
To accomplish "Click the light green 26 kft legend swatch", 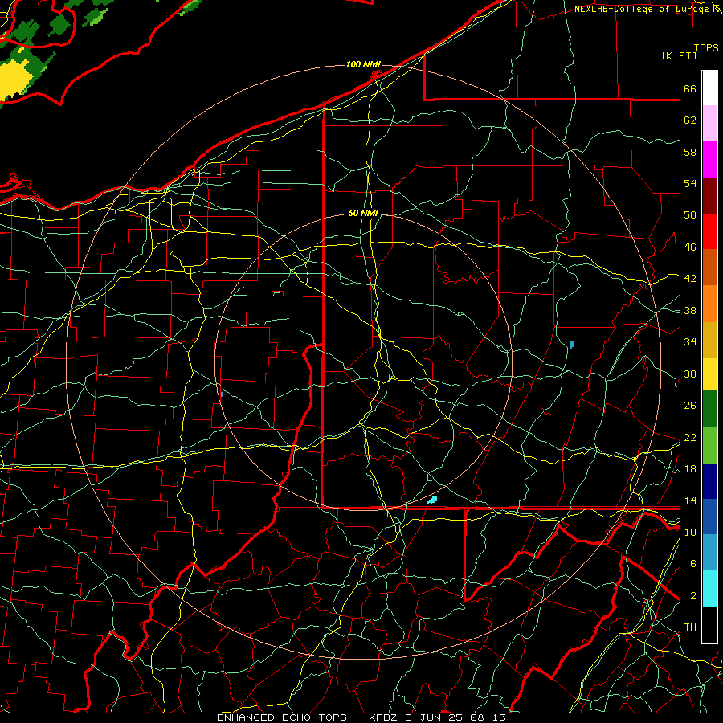I will tap(709, 444).
